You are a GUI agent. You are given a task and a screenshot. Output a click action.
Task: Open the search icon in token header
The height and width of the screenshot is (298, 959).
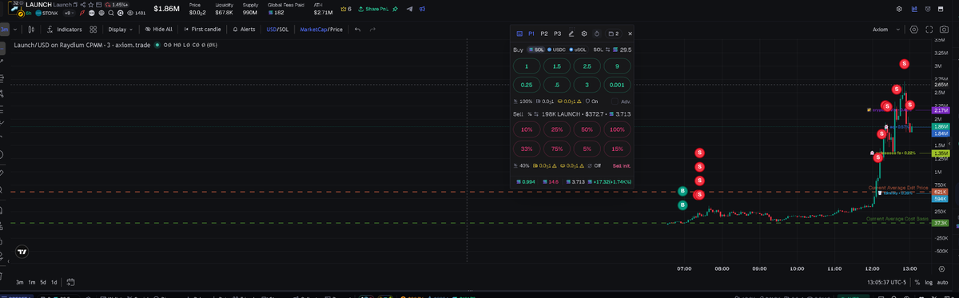click(110, 14)
